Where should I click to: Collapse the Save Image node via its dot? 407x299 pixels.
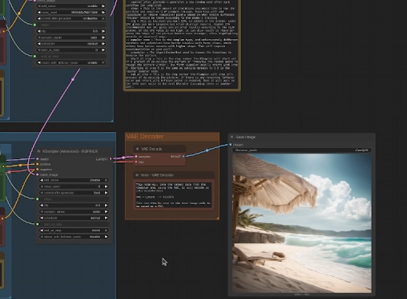tap(233, 137)
